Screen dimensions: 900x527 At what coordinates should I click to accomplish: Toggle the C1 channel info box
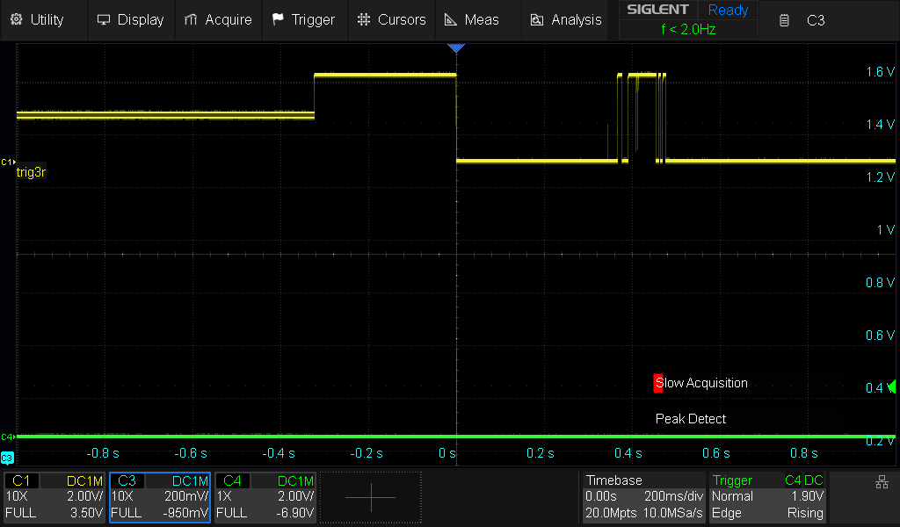click(54, 497)
